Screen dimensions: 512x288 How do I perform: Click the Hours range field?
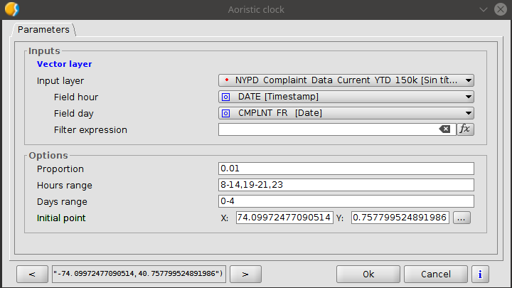click(x=346, y=185)
